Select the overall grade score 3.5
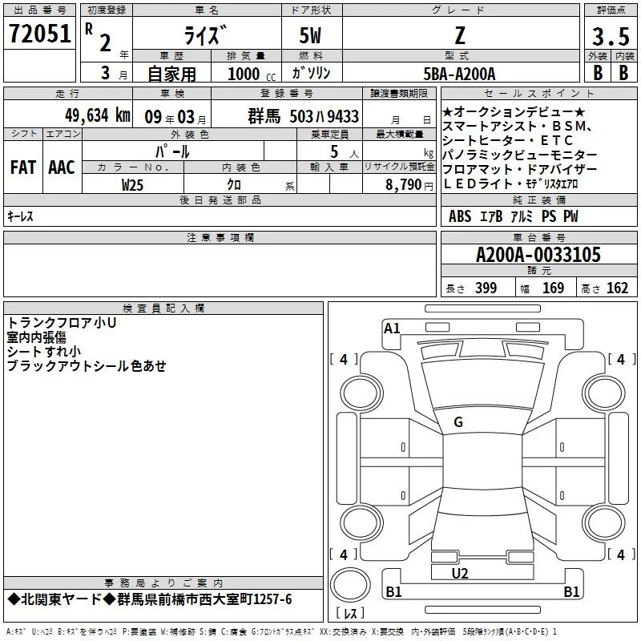This screenshot has width=641, height=641. click(x=610, y=36)
